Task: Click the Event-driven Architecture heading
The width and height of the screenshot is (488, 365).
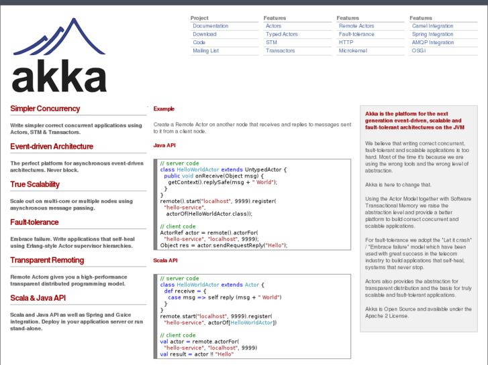Action: pyautogui.click(x=52, y=147)
